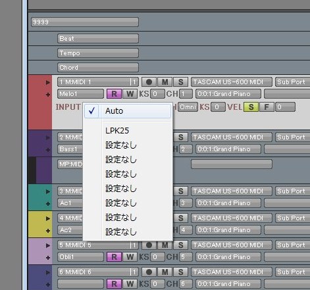The width and height of the screenshot is (310, 290).
Task: Click the yellow color strip of track 4
Action: (40, 224)
